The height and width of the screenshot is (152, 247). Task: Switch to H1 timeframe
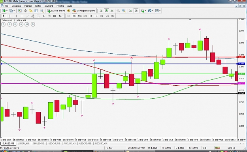[x=91, y=16]
